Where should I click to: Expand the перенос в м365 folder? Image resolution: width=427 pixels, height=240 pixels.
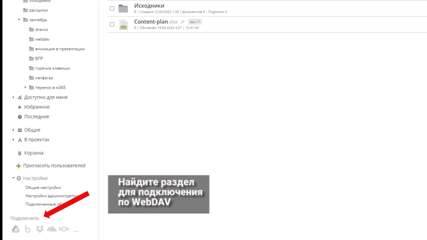(x=25, y=87)
